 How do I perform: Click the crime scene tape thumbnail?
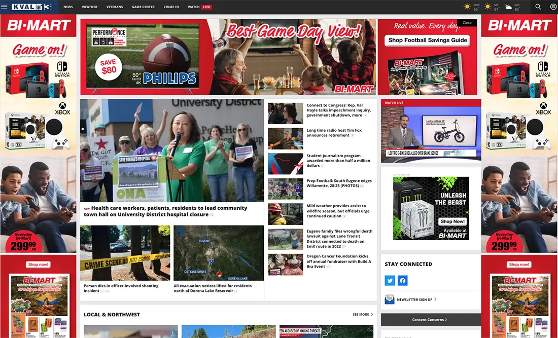(125, 253)
